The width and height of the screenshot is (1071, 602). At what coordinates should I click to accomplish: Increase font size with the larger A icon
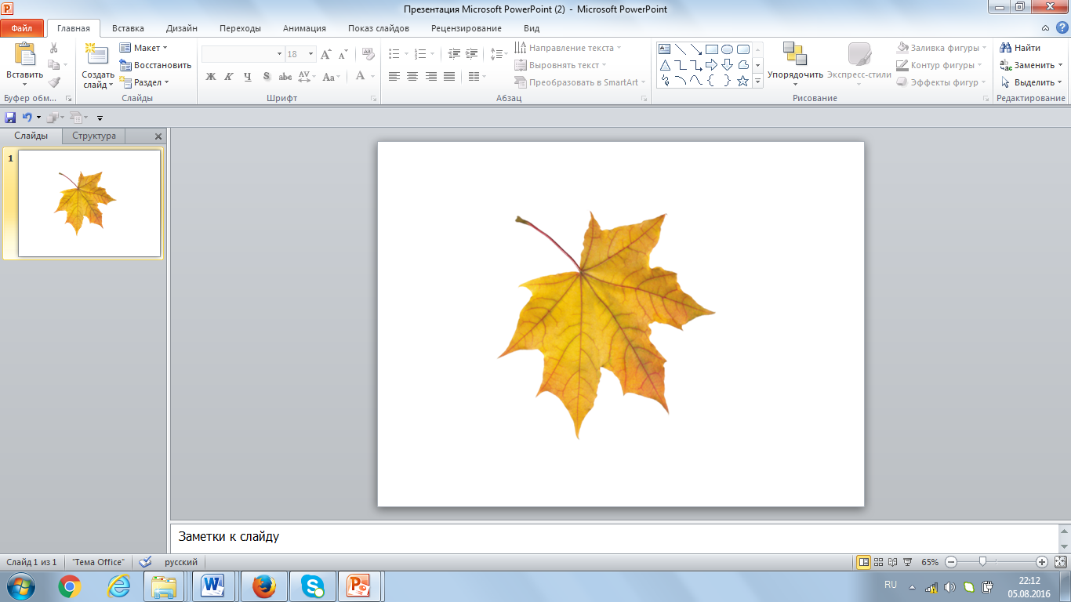click(x=326, y=54)
